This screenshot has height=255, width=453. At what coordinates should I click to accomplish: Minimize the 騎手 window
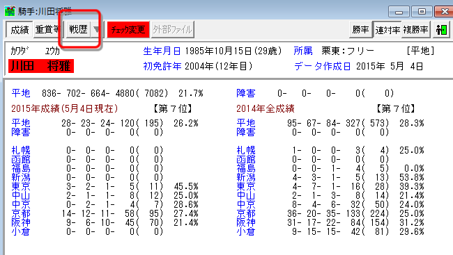coord(399,12)
